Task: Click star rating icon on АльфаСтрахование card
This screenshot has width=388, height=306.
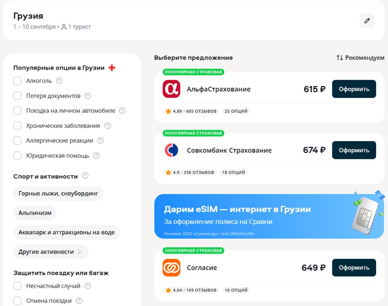Action: 168,111
